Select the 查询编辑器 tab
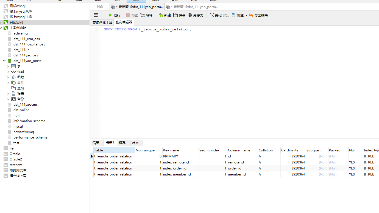379x213 pixels. [124, 22]
